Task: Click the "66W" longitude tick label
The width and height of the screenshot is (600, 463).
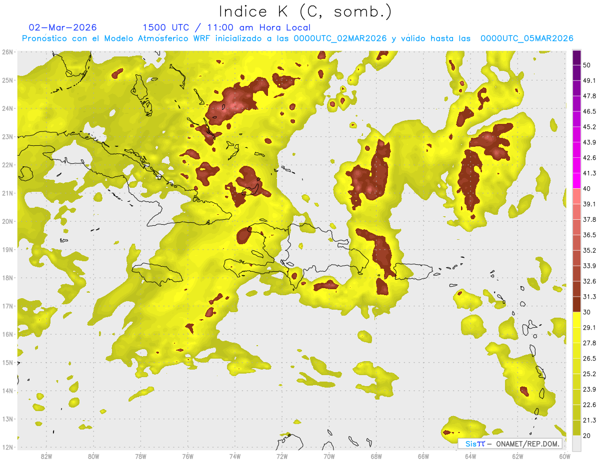Action: (423, 457)
